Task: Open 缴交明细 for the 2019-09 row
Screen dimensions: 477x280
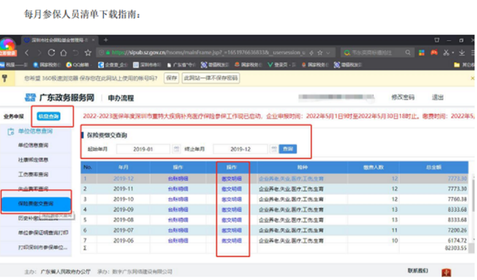Action: [x=232, y=210]
